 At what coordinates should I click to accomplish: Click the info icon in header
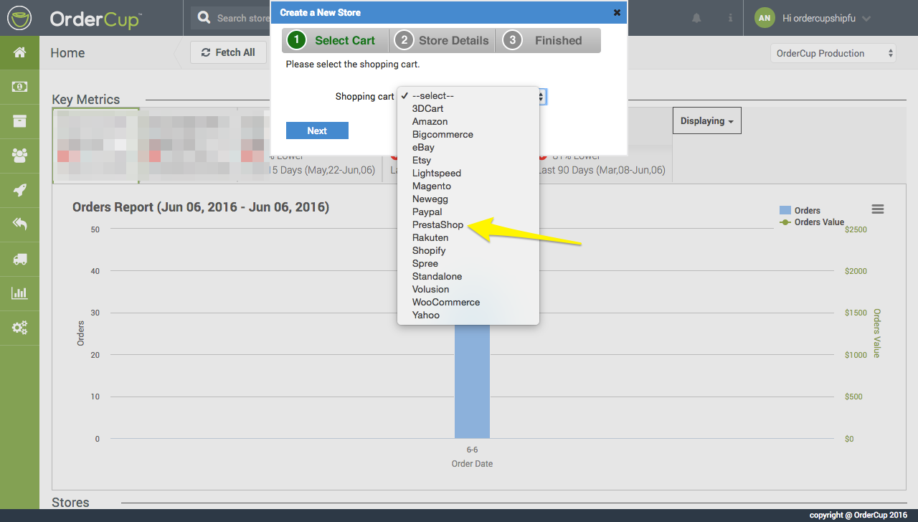730,18
